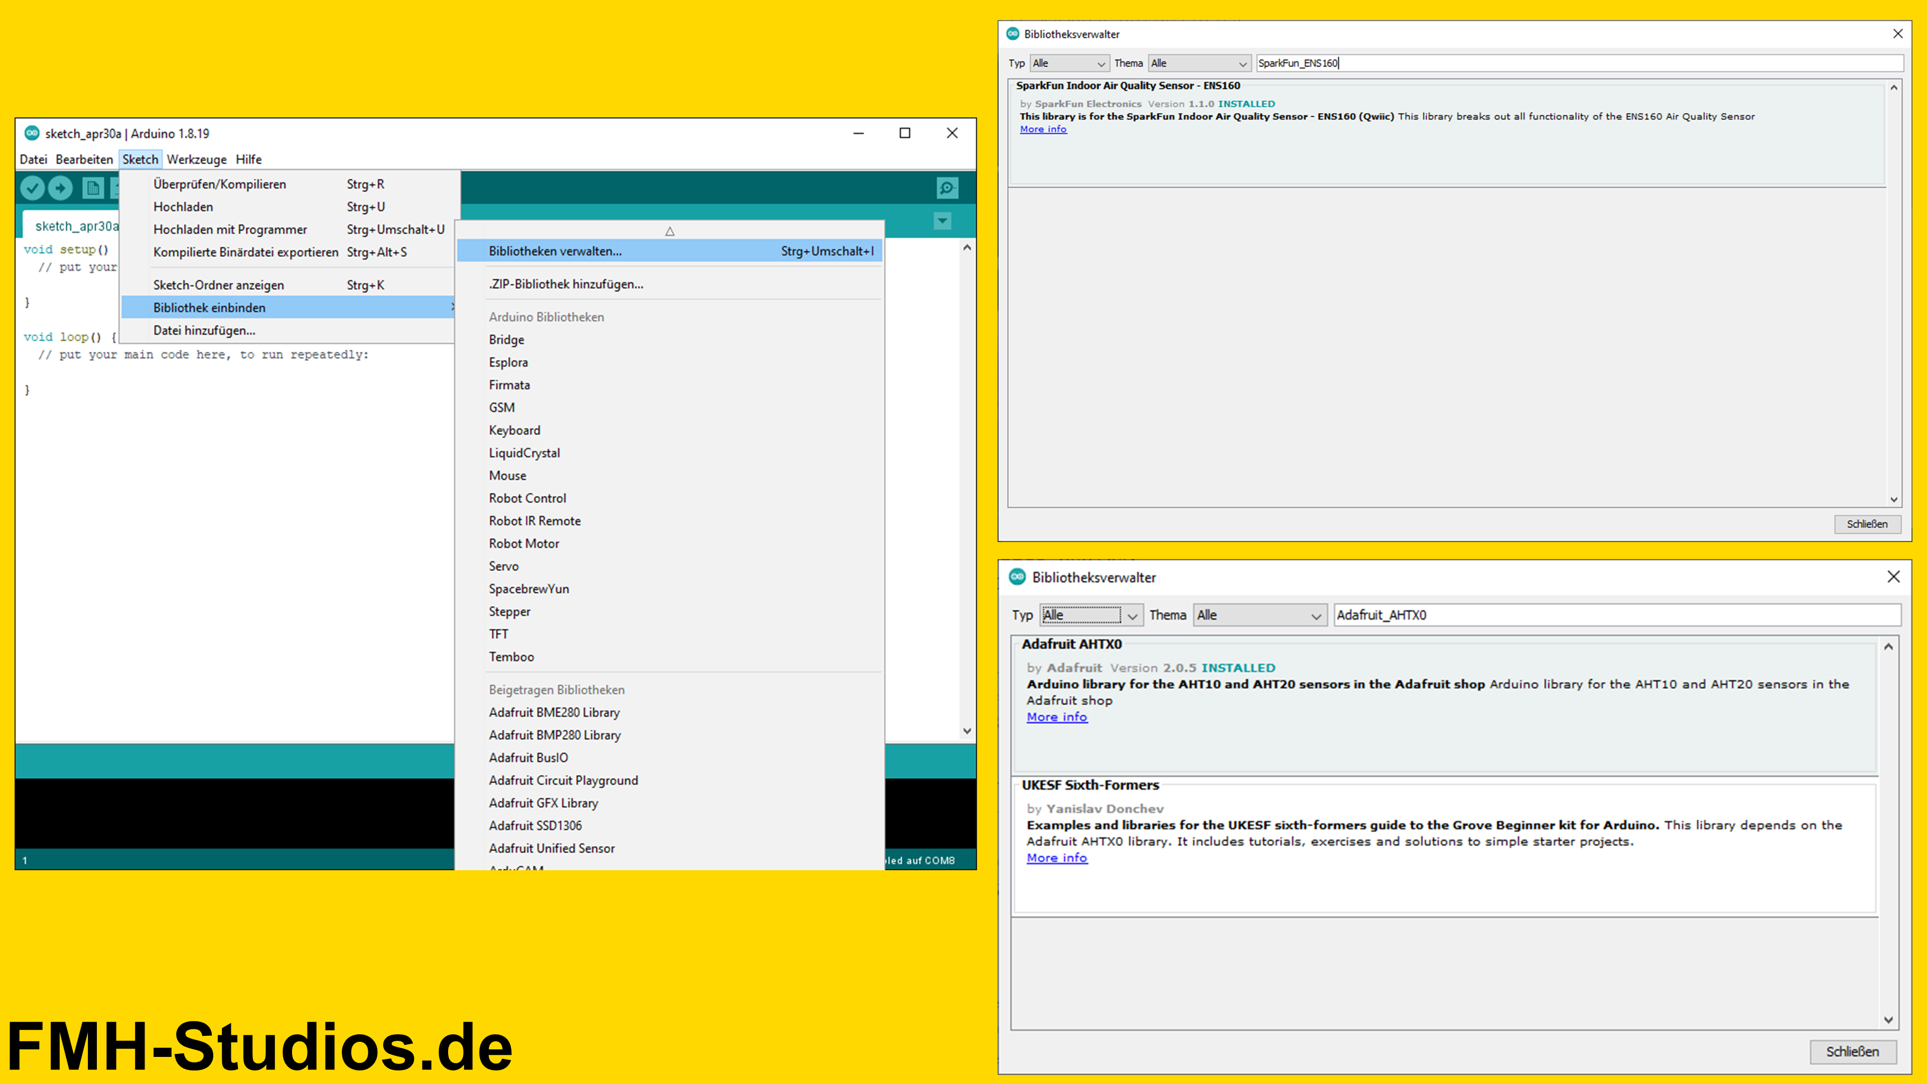
Task: Maximize the Arduino sketch window
Action: click(x=904, y=133)
